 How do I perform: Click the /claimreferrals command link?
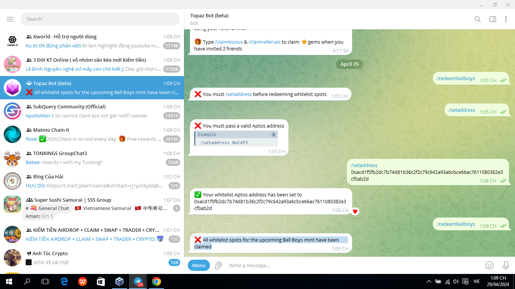pyautogui.click(x=264, y=42)
